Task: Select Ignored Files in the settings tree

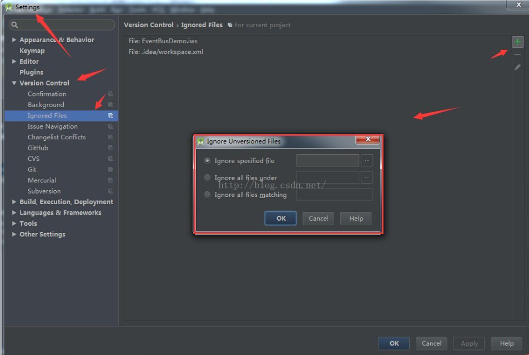Action: pyautogui.click(x=62, y=115)
